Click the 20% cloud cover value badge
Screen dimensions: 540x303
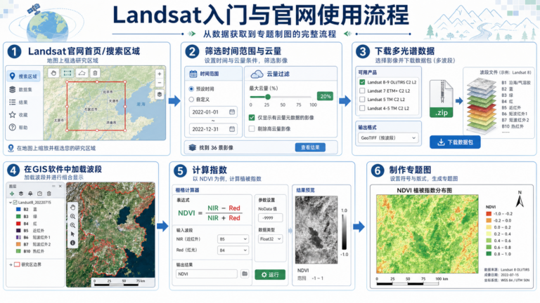pyautogui.click(x=325, y=97)
